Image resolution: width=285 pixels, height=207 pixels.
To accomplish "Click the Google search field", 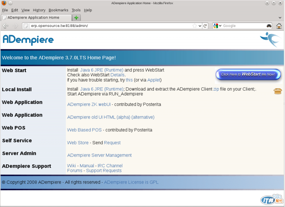I will [x=244, y=26].
